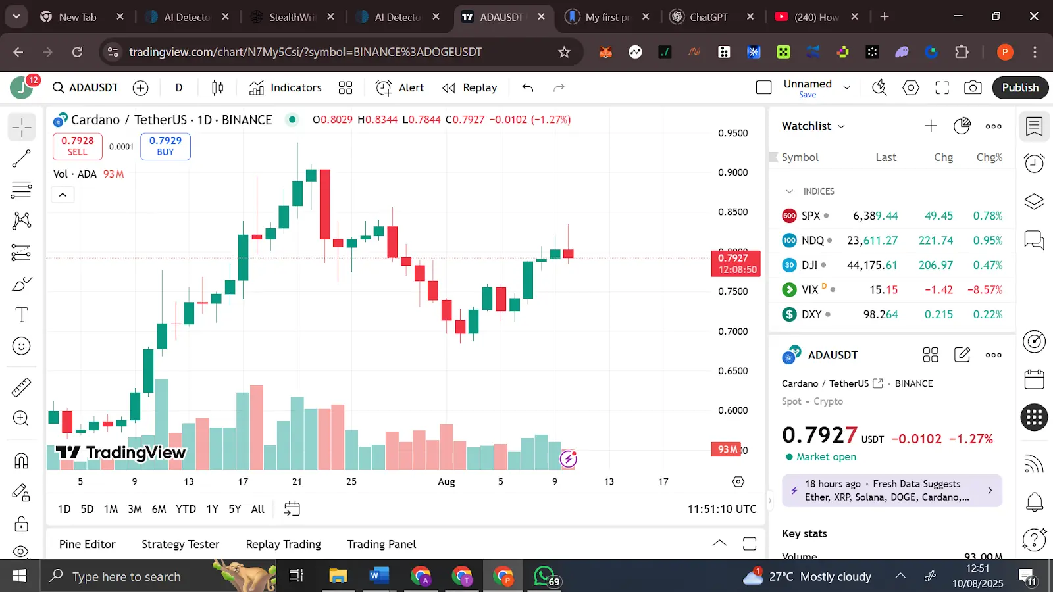This screenshot has width=1053, height=592.
Task: Open watchlist more options menu
Action: 994,126
